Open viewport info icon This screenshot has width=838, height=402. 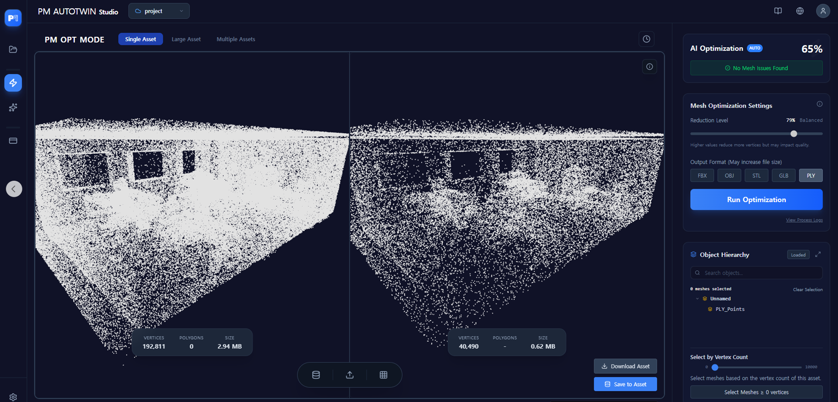(x=649, y=67)
